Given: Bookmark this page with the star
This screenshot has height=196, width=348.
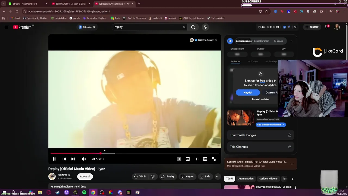Looking at the screenshot, I should [x=266, y=11].
